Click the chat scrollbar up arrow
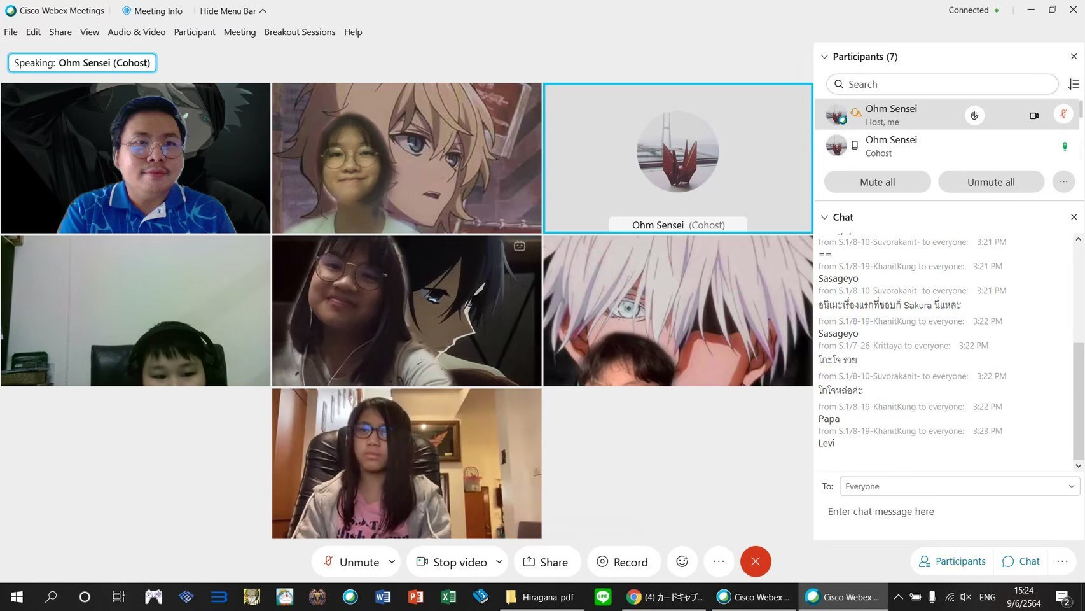Screen dimensions: 1085x611 click(x=1078, y=239)
